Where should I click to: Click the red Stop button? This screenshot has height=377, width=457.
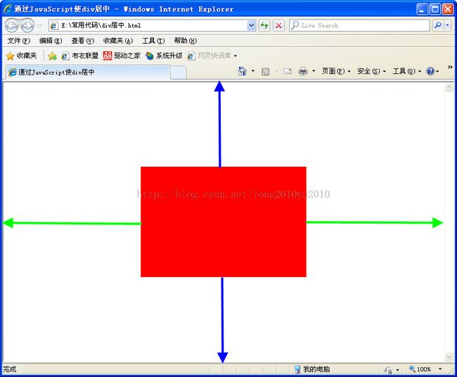[x=278, y=25]
